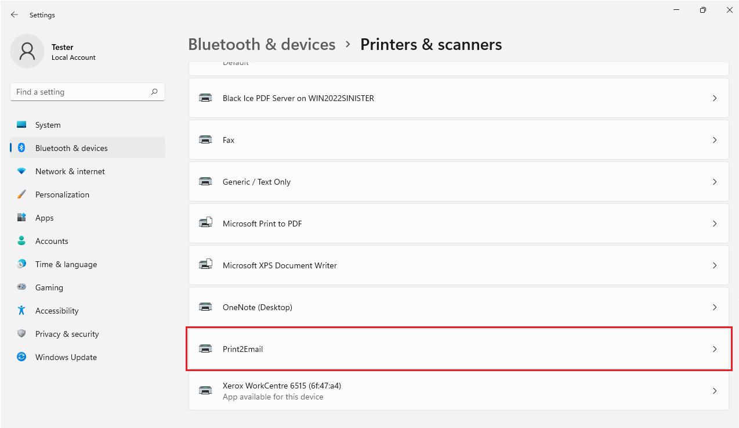Select the Fax printer name

coord(229,140)
